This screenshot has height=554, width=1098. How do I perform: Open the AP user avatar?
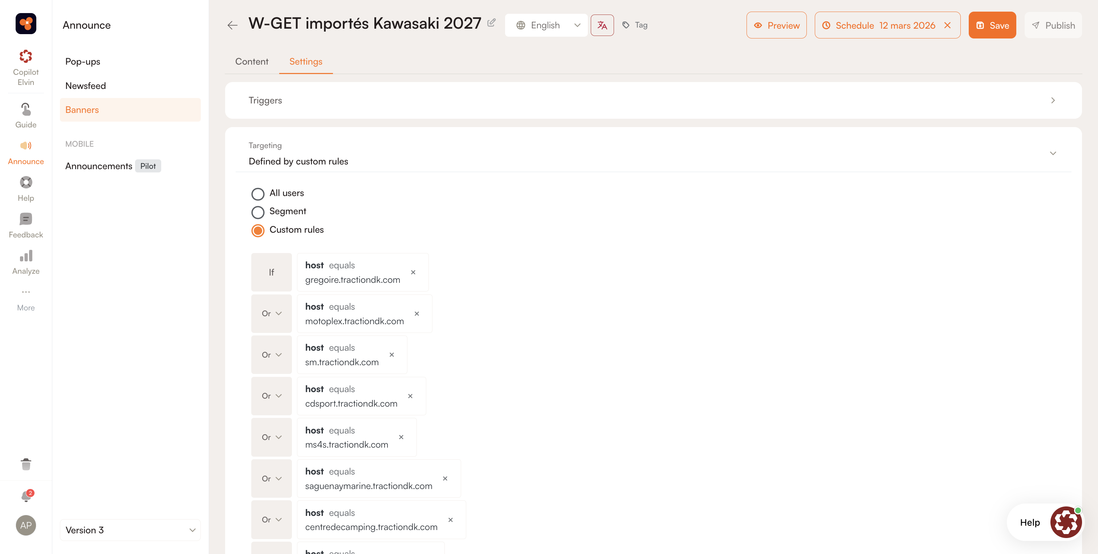pos(25,525)
